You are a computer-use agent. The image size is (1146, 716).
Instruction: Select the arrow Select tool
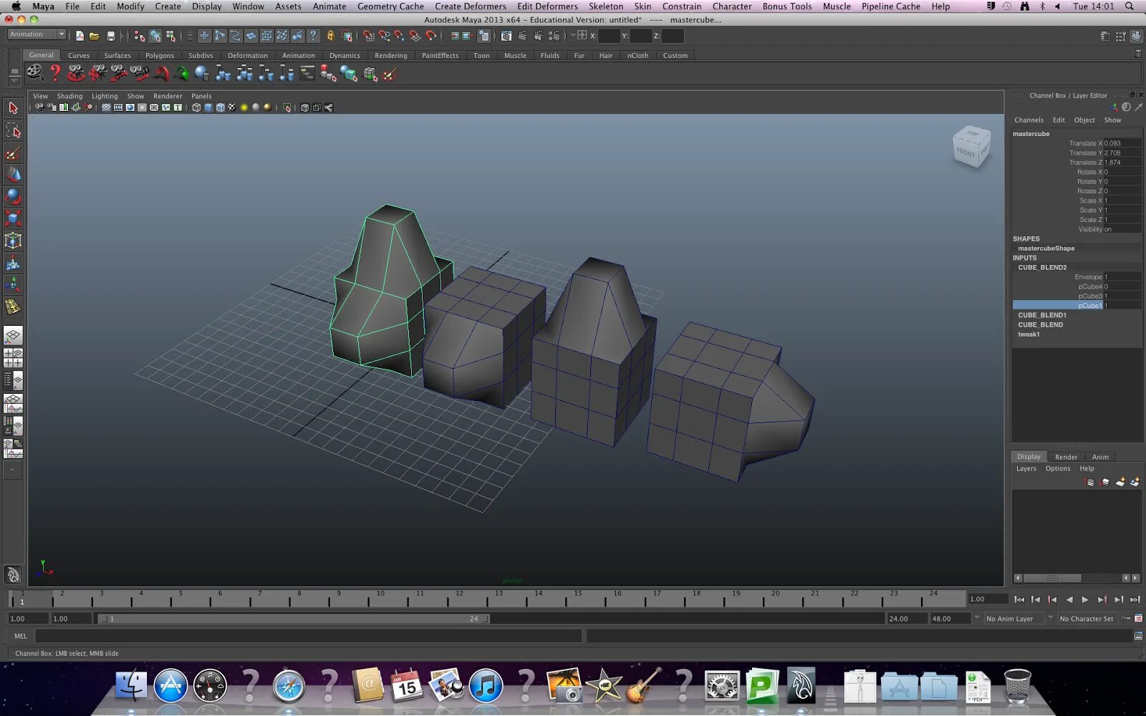13,108
